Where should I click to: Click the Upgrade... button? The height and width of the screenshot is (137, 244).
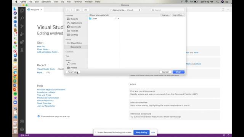tap(165, 15)
